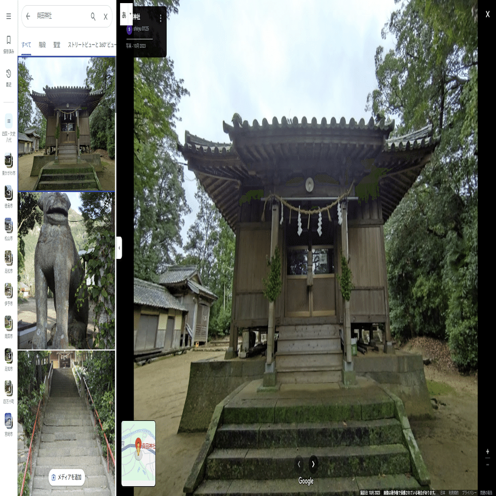The height and width of the screenshot is (496, 496).
Task: Open the input method あ dropdown
Action: [x=126, y=14]
